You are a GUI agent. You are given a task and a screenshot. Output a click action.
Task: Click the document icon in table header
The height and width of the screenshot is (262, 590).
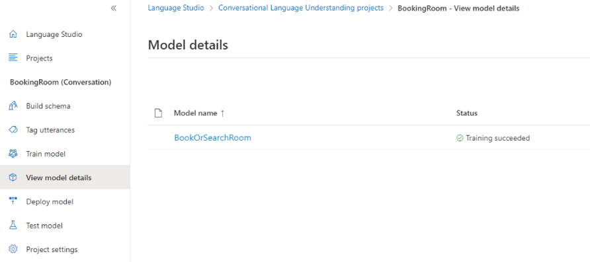click(158, 113)
